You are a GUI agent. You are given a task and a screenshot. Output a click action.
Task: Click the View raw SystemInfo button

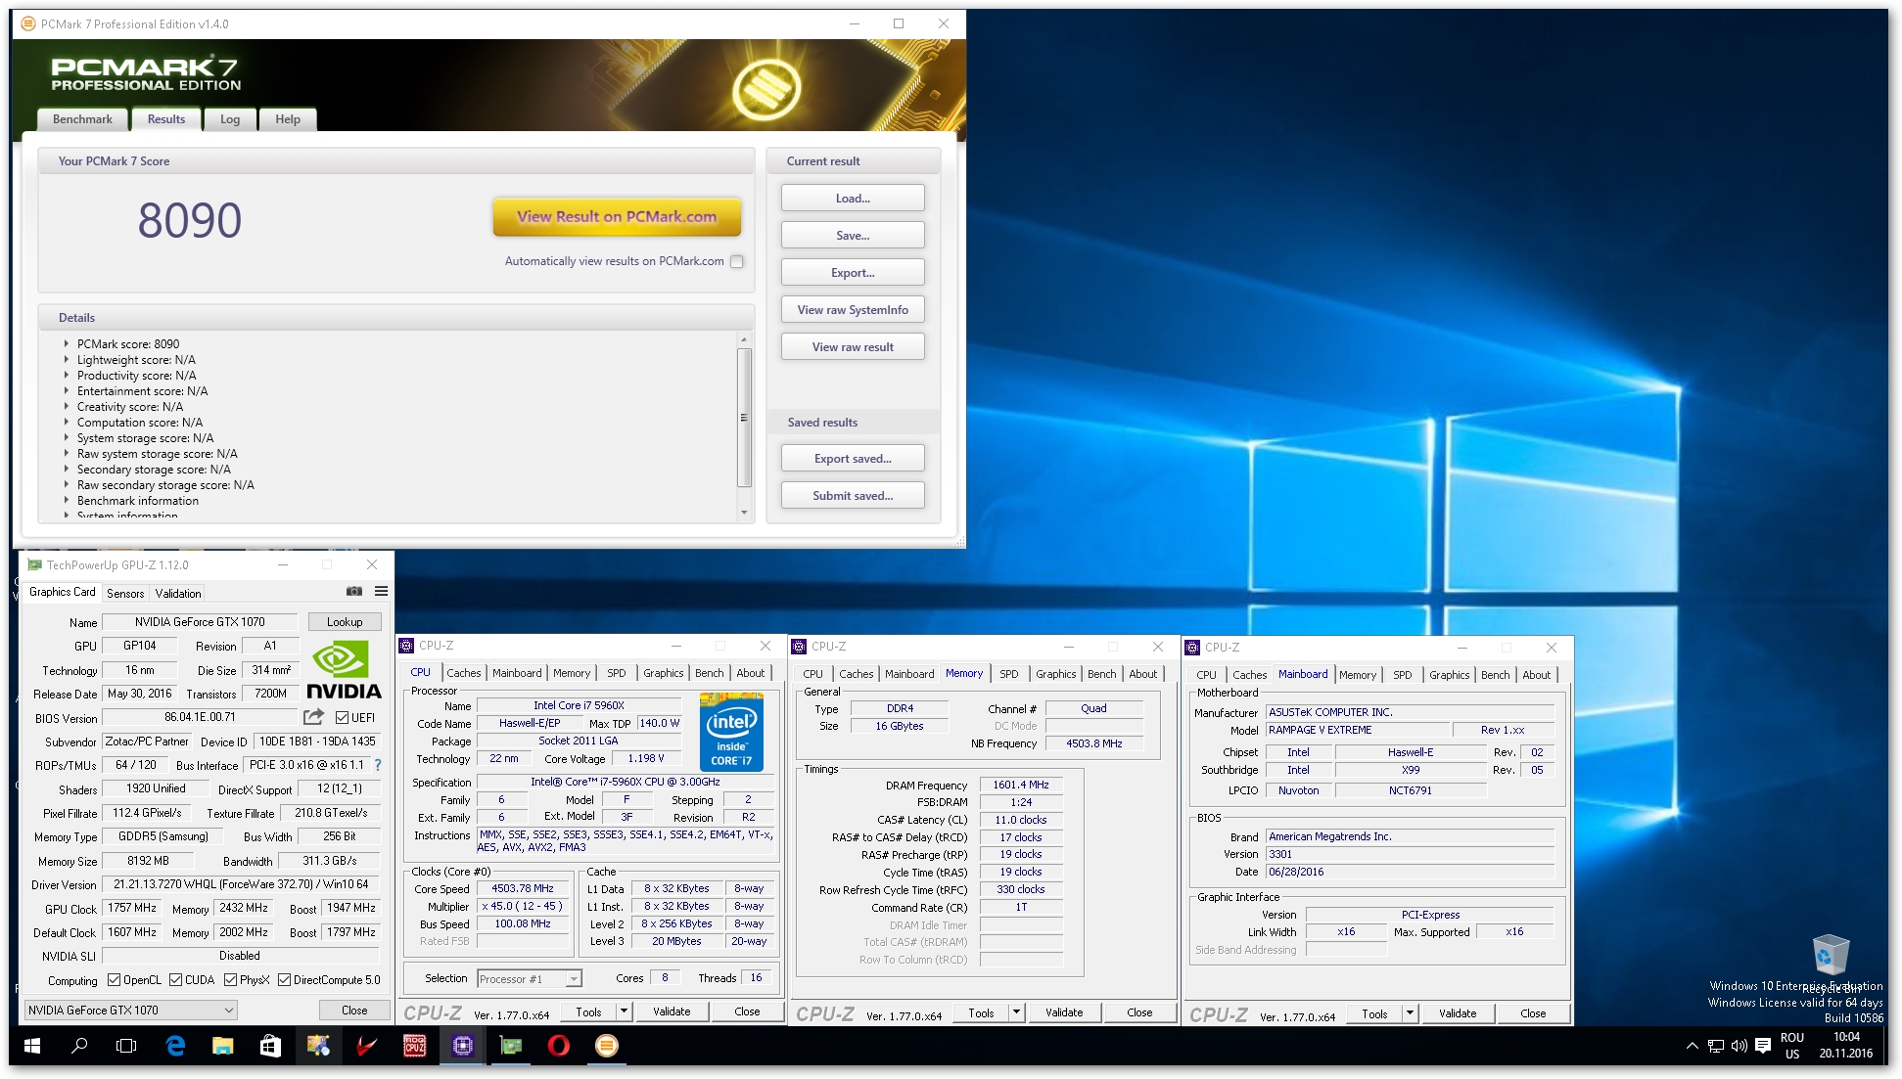click(x=853, y=310)
